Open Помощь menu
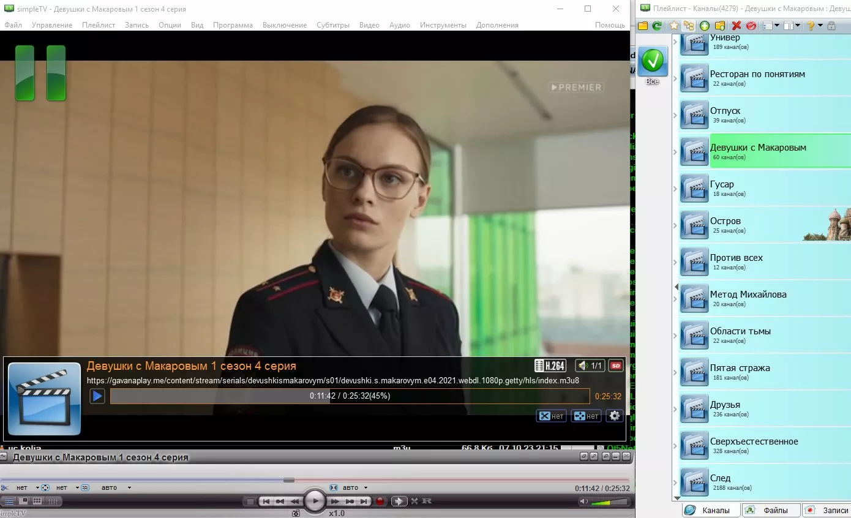This screenshot has width=851, height=518. tap(610, 25)
